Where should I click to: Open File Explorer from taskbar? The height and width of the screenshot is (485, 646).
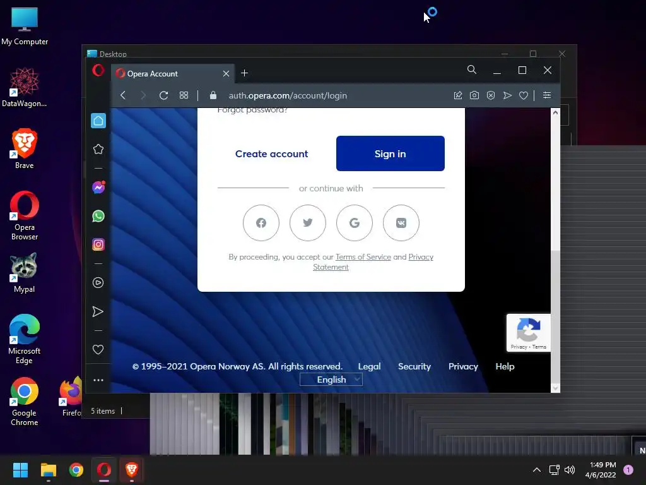(48, 470)
